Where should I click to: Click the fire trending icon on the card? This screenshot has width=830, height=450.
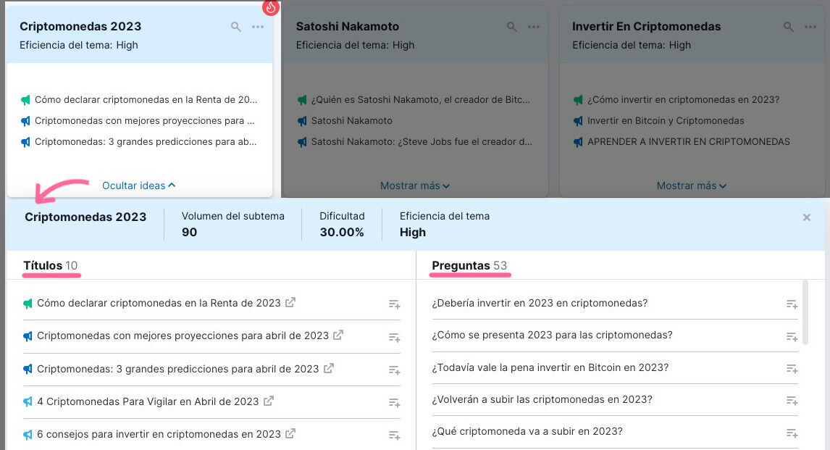[271, 8]
